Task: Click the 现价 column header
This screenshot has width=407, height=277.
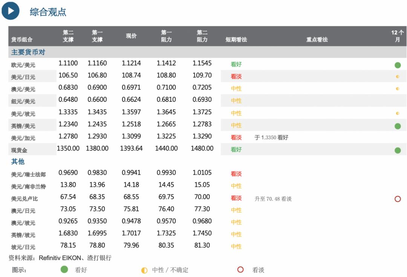Action: [x=132, y=36]
